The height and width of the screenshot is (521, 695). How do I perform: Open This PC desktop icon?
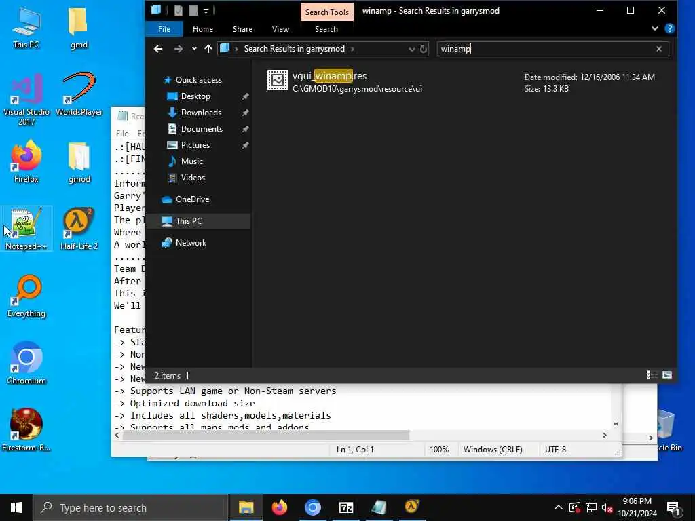pos(26,27)
